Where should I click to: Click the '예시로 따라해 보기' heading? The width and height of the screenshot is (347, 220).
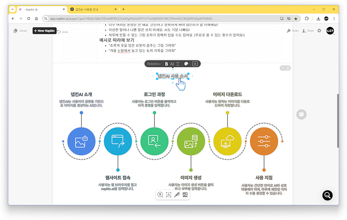coord(117,40)
